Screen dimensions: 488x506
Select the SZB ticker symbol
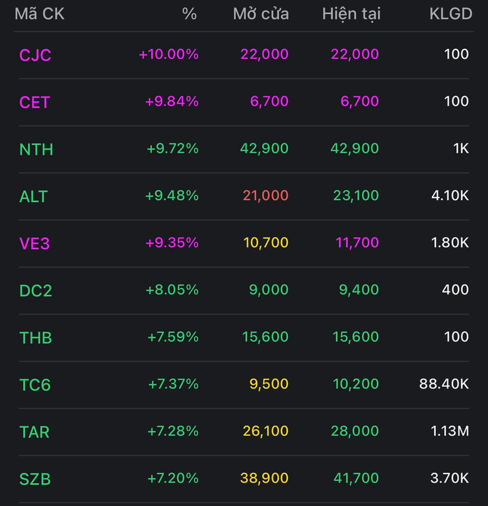(35, 479)
